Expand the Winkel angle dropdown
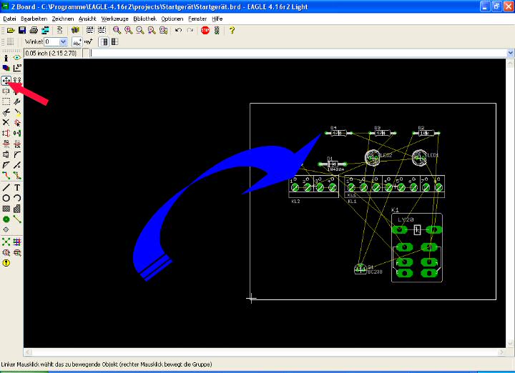The height and width of the screenshot is (373, 515). (x=63, y=42)
